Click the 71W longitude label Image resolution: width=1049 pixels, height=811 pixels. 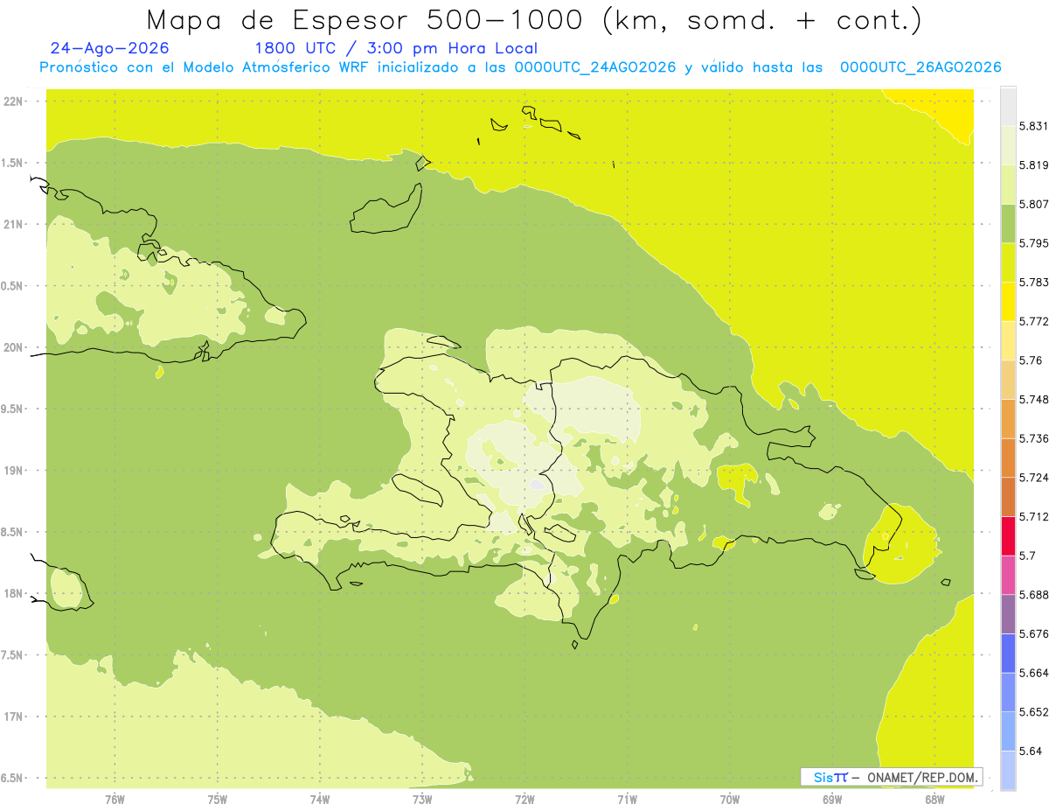tap(627, 799)
